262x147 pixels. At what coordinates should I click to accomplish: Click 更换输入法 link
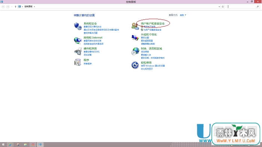click(x=146, y=55)
